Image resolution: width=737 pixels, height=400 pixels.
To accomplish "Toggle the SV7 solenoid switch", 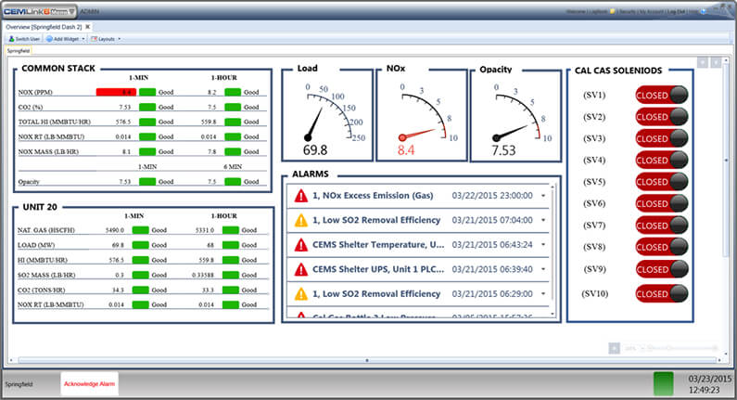I will coord(662,226).
